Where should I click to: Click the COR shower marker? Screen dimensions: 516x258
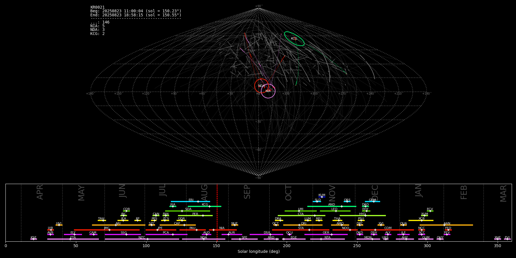coord(126,211)
